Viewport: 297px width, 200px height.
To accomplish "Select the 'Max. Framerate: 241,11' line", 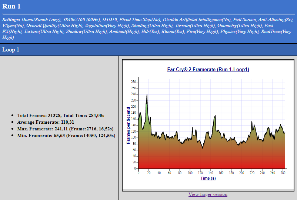I will pyautogui.click(x=65, y=129).
